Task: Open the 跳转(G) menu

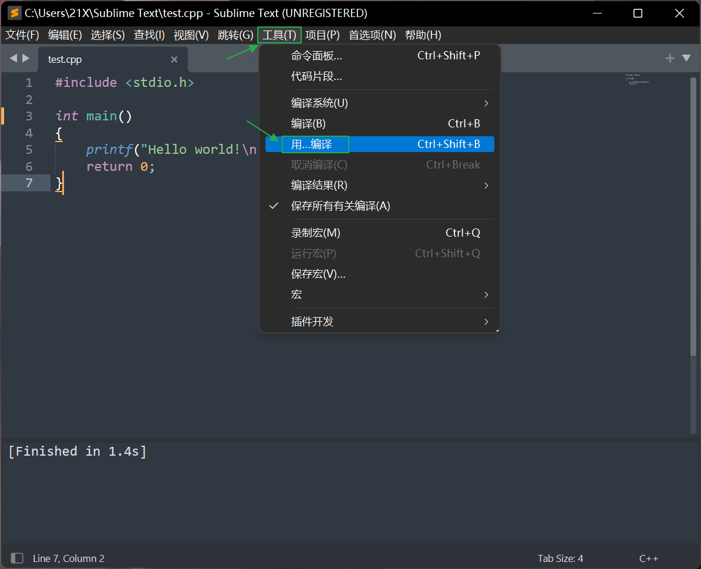Action: click(235, 35)
